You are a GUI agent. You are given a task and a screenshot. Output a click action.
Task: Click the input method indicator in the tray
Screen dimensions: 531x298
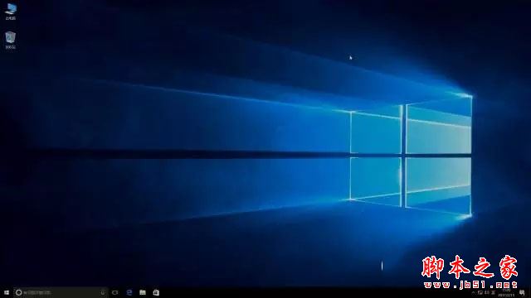(493, 292)
